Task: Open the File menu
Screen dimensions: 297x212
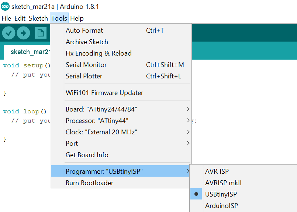Action: pos(6,18)
